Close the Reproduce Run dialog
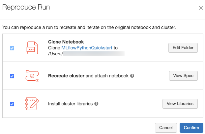The height and width of the screenshot is (134, 205). (x=201, y=8)
